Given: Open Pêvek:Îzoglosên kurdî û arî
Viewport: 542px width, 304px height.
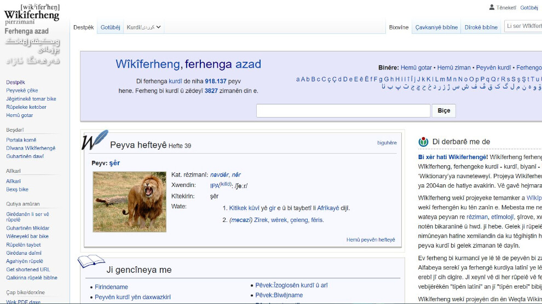Looking at the screenshot, I should point(291,285).
